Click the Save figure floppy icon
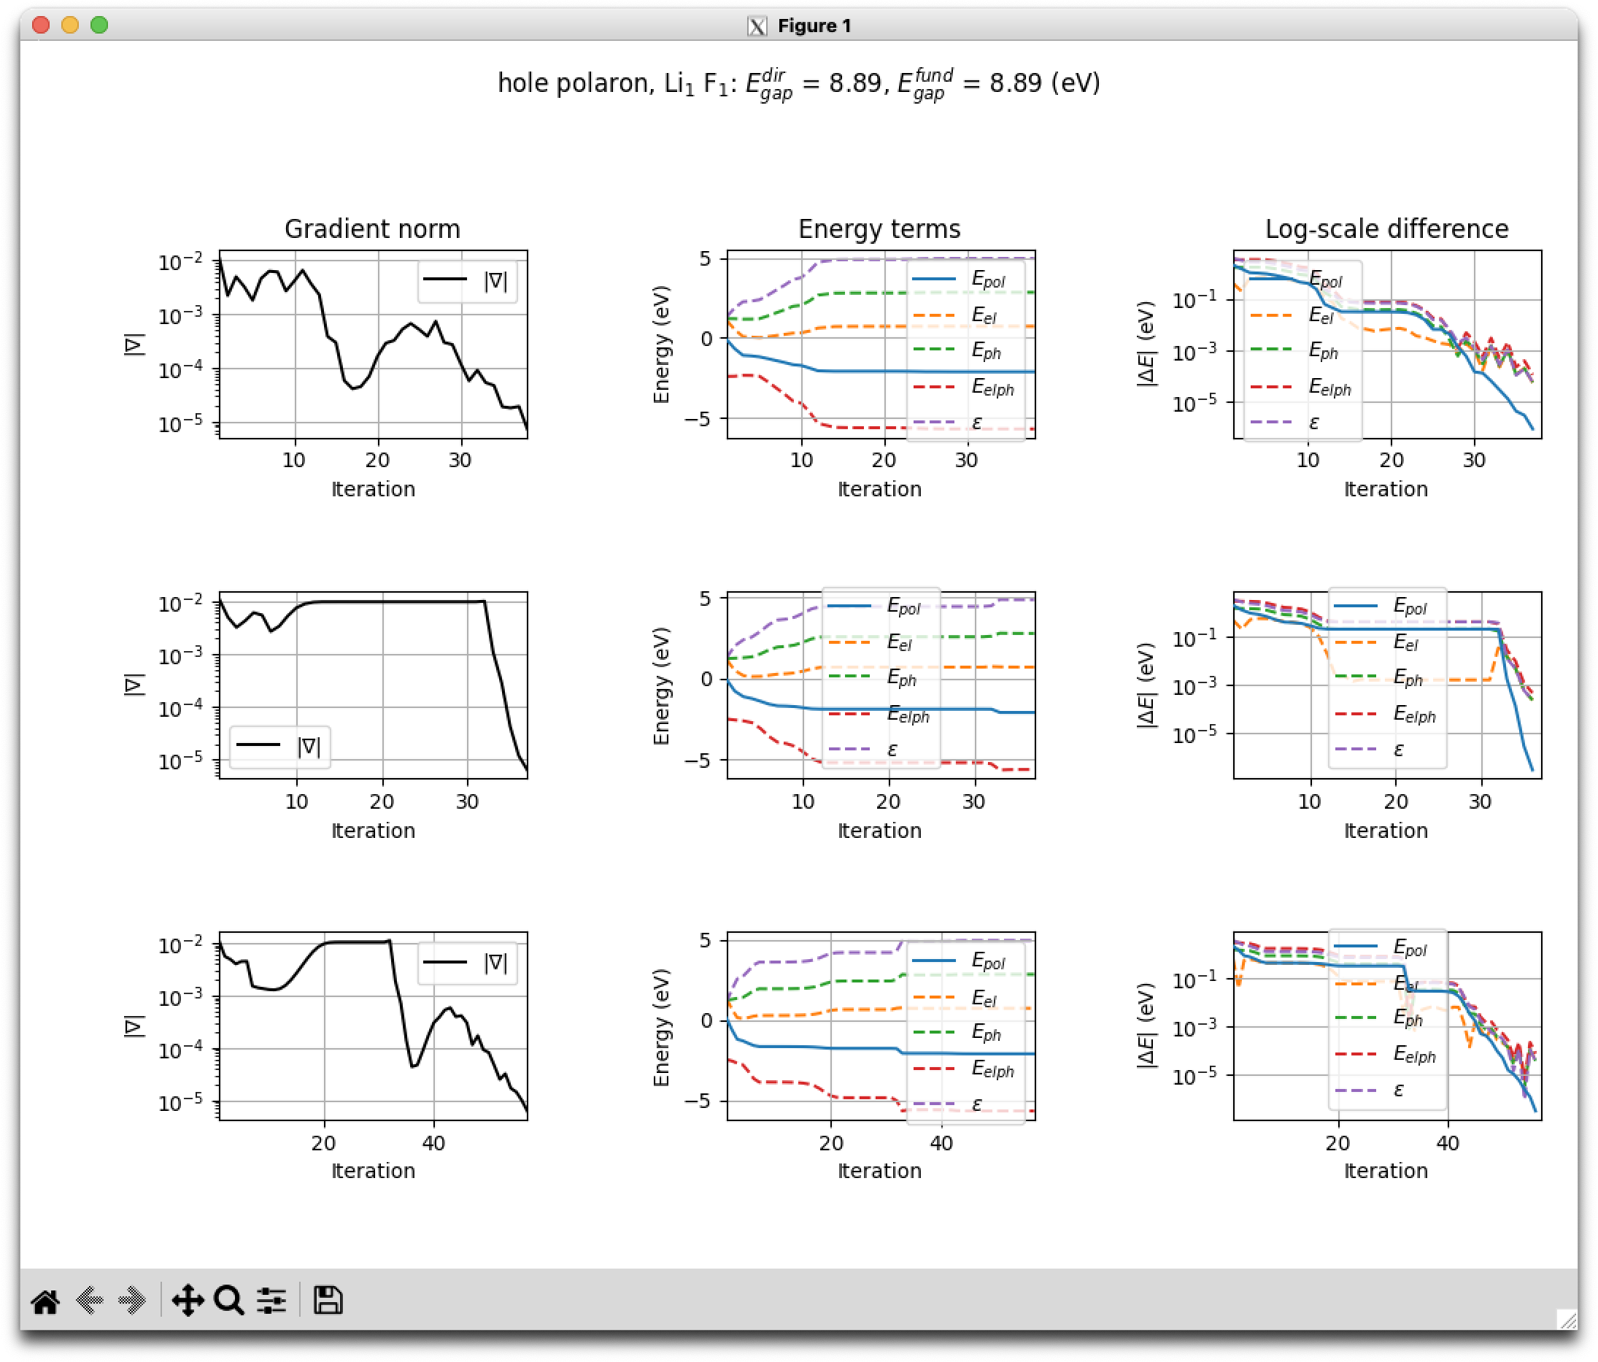 point(328,1300)
